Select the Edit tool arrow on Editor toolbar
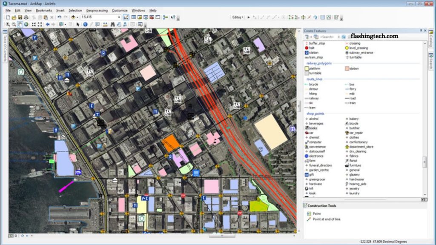 (249, 17)
